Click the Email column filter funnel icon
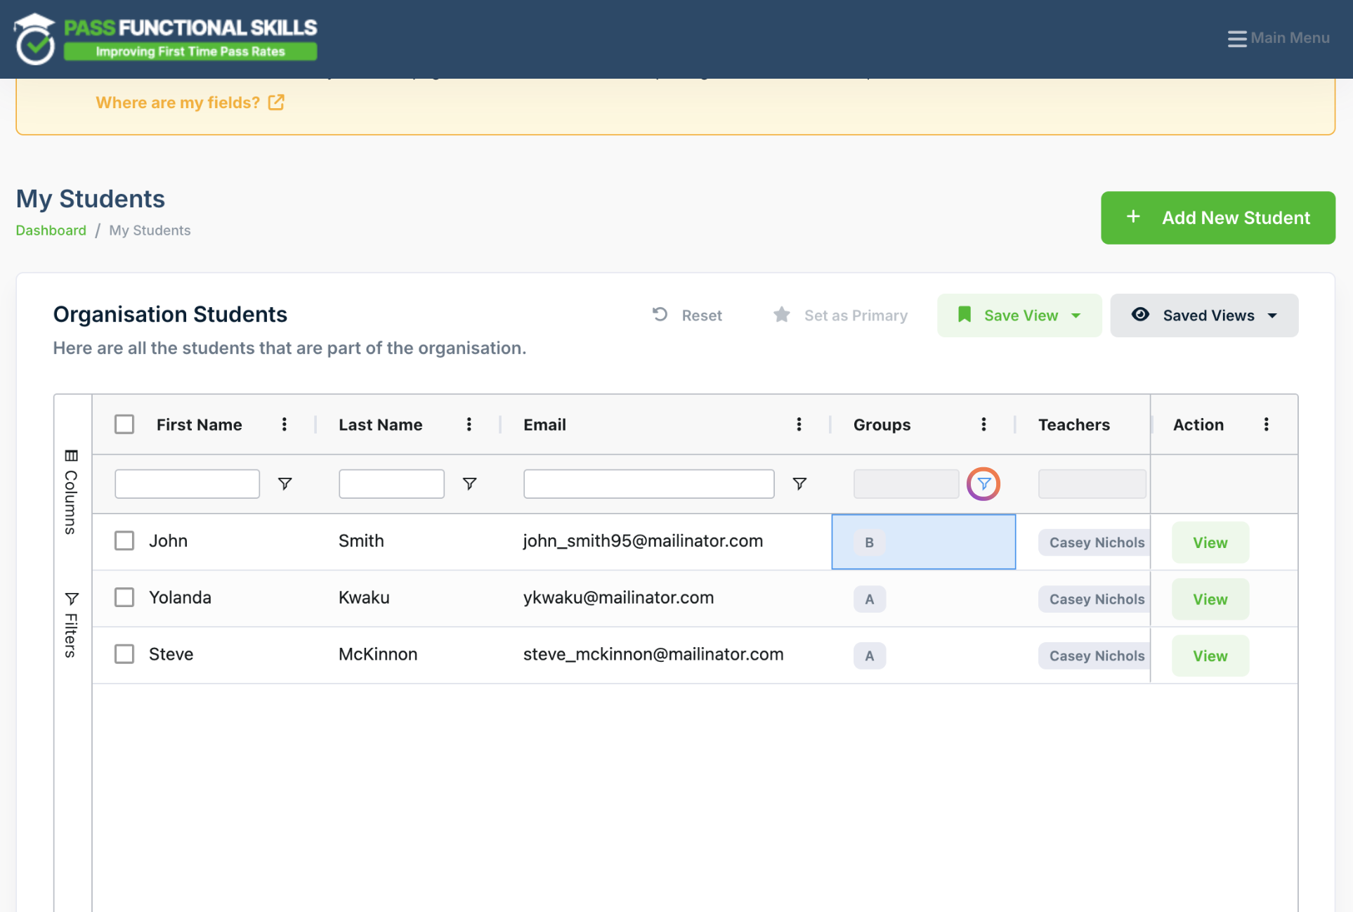This screenshot has height=912, width=1353. [x=799, y=484]
